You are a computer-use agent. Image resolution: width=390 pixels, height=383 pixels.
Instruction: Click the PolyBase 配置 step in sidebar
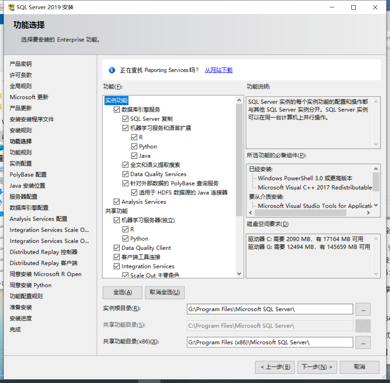[28, 175]
